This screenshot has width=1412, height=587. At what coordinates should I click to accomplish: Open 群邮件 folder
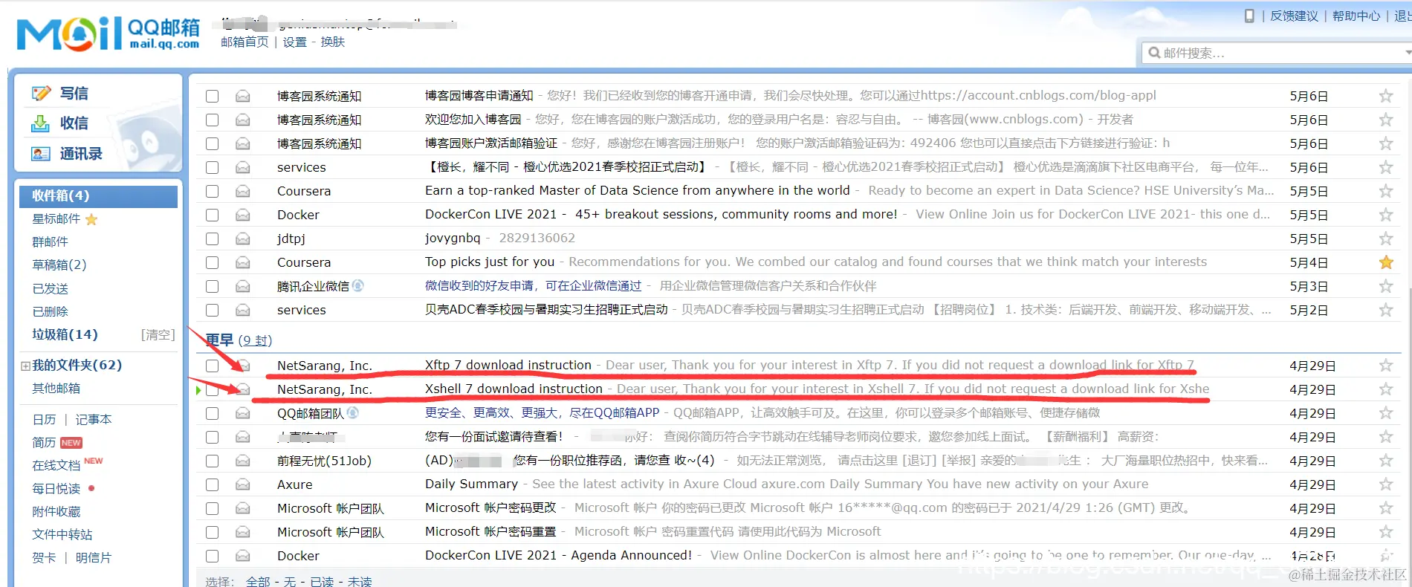pos(51,241)
